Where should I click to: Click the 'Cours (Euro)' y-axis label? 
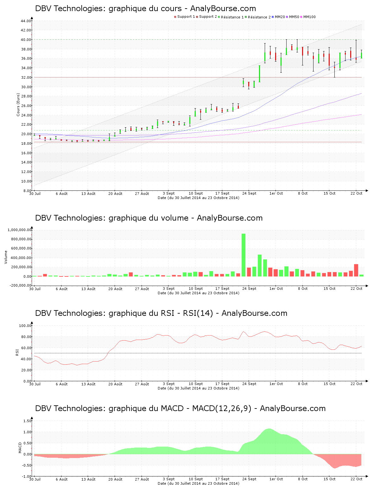coord(18,105)
